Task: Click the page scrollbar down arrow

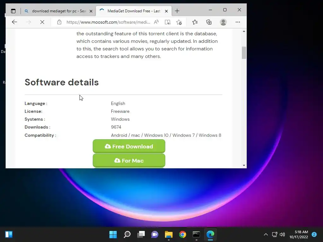Action: tap(244, 165)
